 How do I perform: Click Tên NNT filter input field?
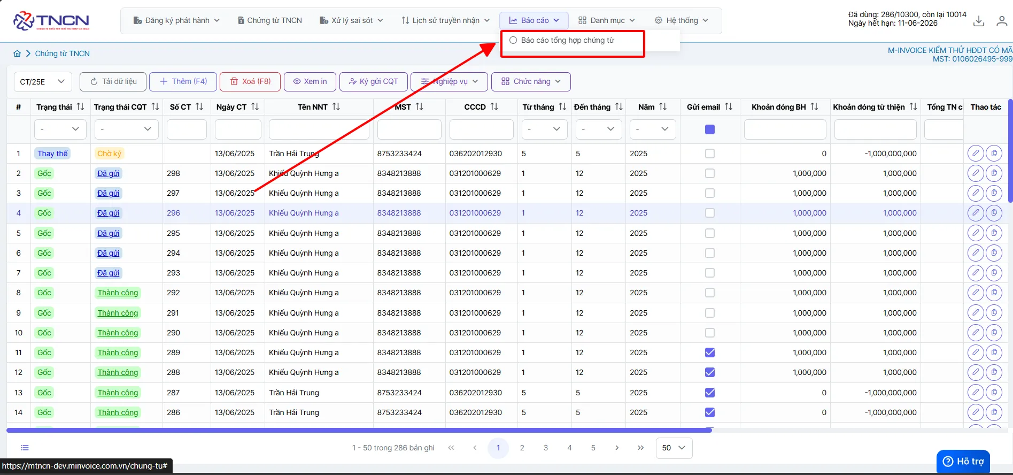click(319, 129)
